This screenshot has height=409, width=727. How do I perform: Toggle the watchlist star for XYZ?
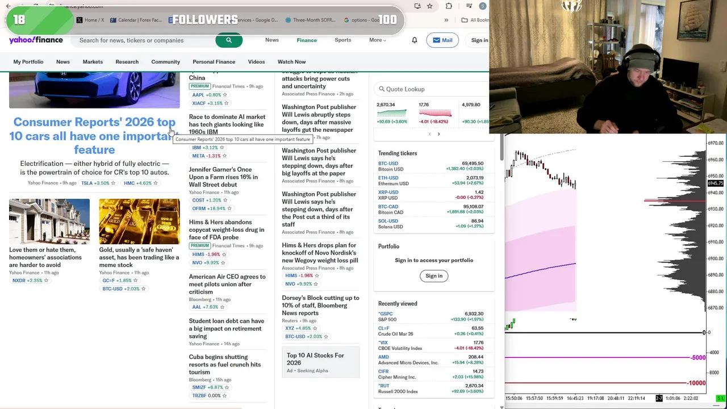[x=315, y=328]
